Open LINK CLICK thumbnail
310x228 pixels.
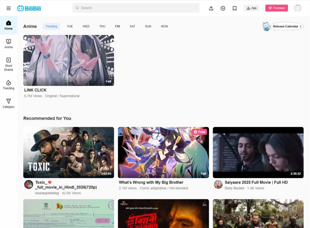[x=69, y=60]
